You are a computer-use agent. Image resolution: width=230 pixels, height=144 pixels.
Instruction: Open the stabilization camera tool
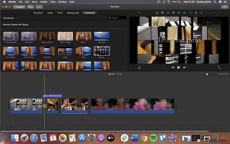click(174, 13)
